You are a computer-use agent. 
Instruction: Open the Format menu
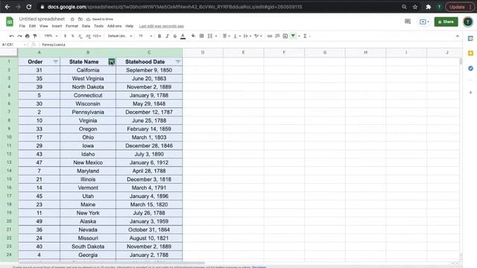72,26
